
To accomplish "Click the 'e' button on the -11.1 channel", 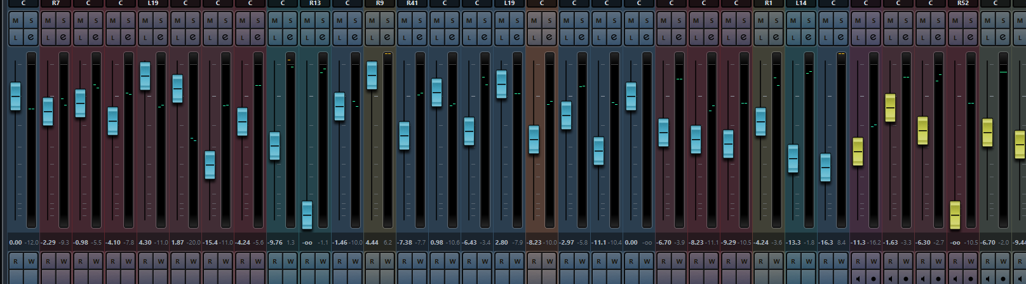I will pyautogui.click(x=614, y=37).
